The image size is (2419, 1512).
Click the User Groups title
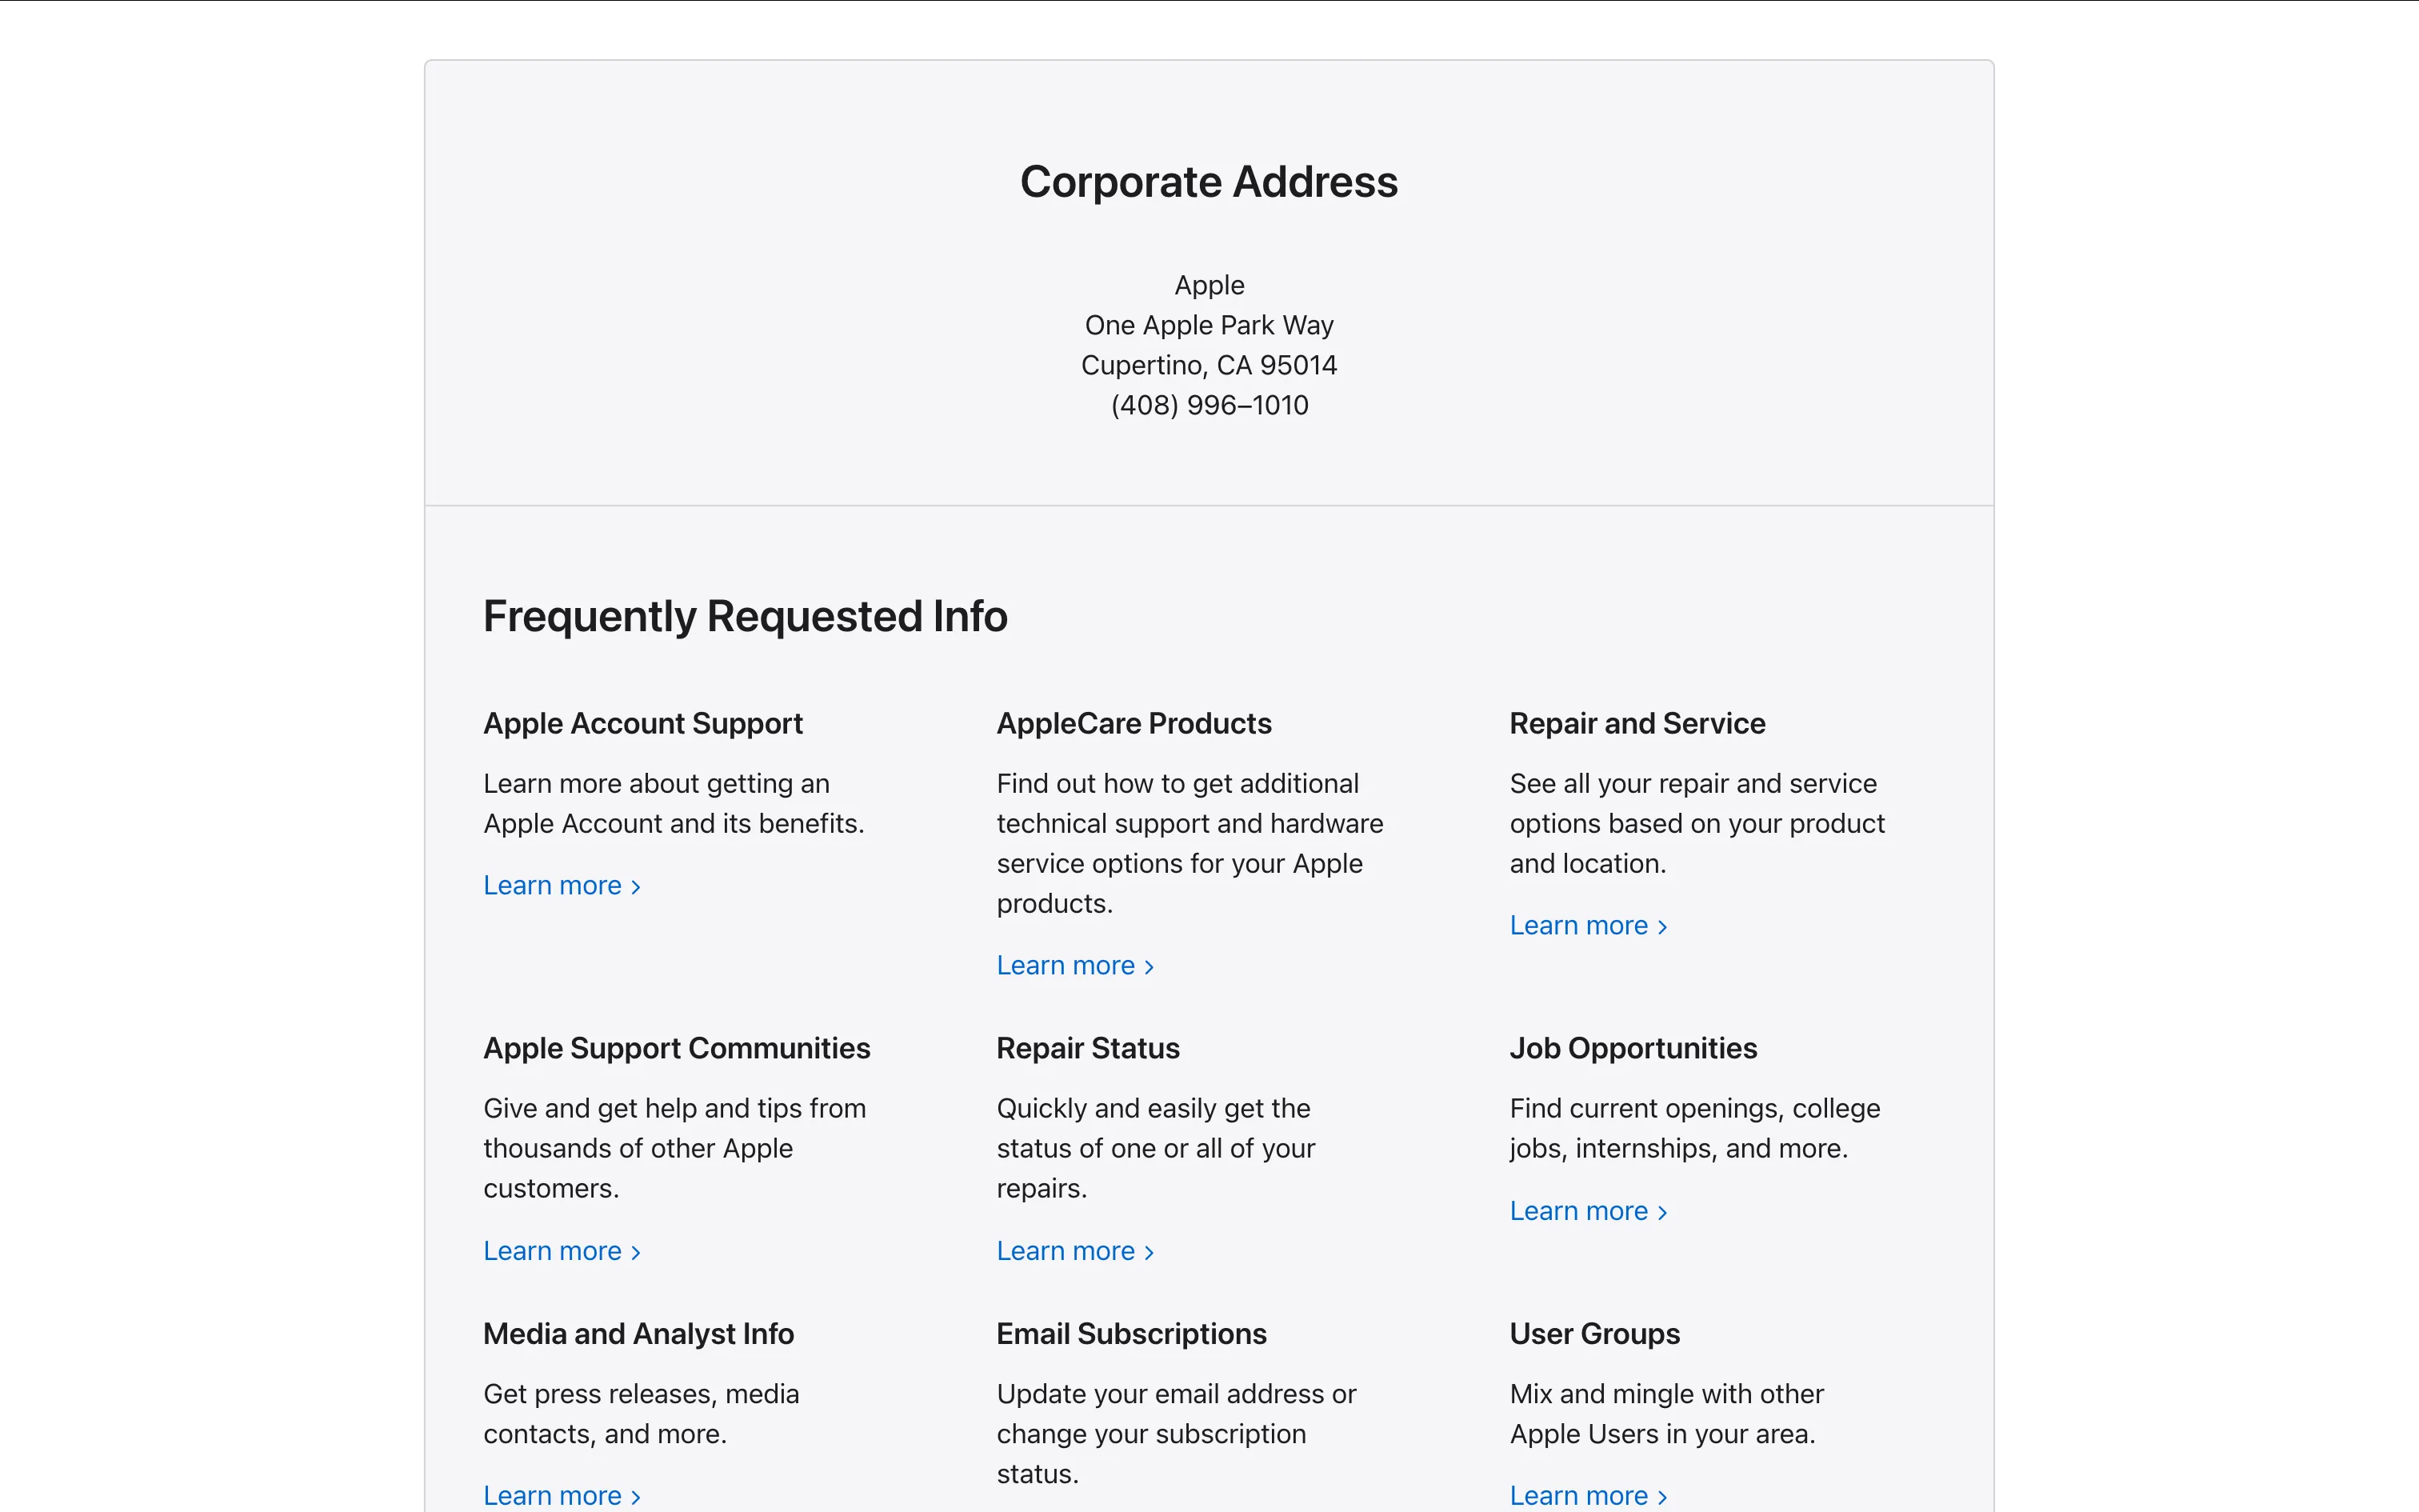pos(1594,1334)
